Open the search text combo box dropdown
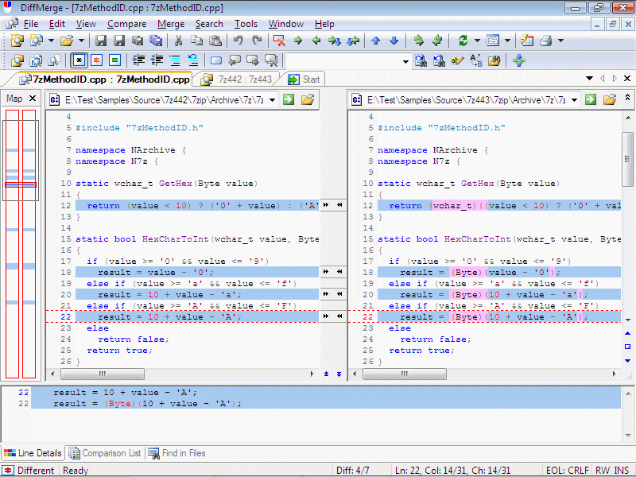Screen dimensions: 636x477 [x=405, y=60]
